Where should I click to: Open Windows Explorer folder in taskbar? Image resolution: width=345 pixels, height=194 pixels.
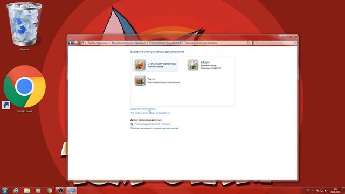(27, 190)
